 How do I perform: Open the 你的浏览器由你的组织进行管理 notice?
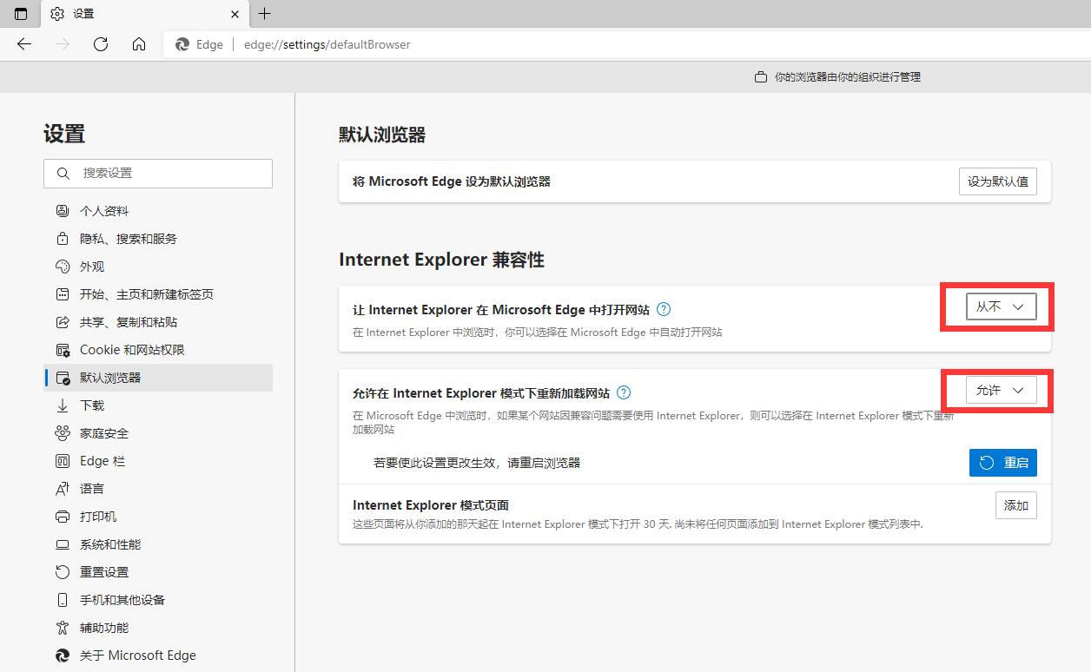click(x=847, y=76)
